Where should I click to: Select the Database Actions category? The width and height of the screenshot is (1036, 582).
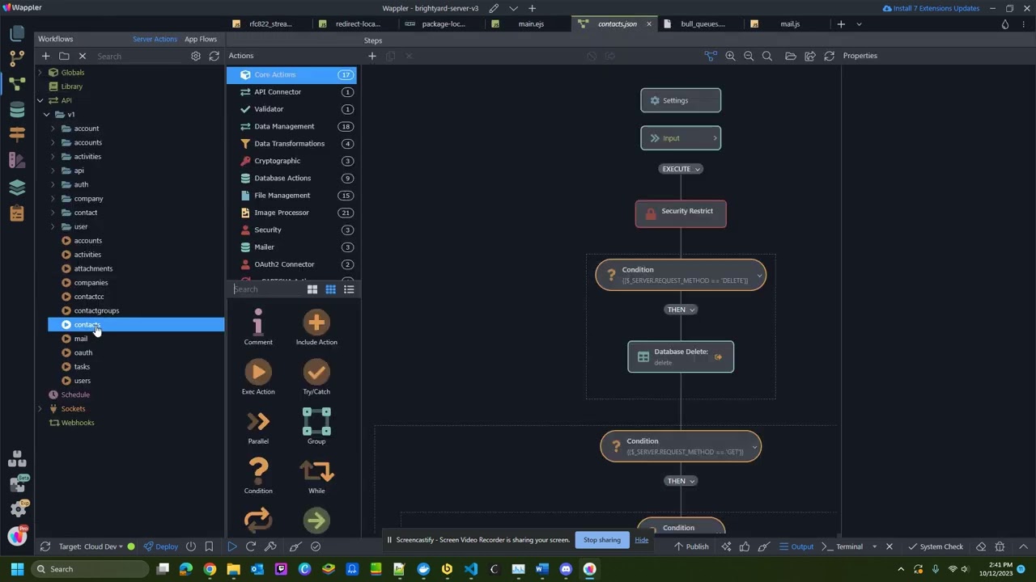point(291,178)
